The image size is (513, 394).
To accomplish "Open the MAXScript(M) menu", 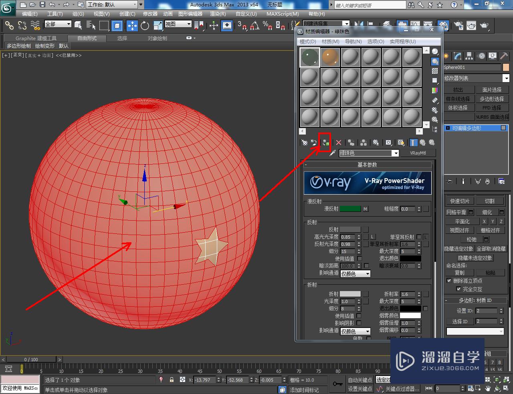I will pyautogui.click(x=282, y=14).
